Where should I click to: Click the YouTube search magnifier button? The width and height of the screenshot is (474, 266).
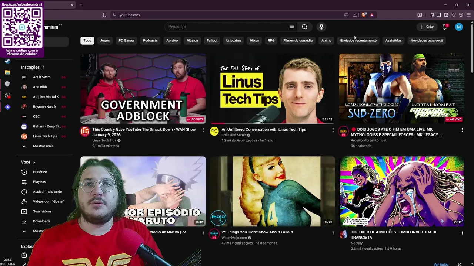point(304,27)
